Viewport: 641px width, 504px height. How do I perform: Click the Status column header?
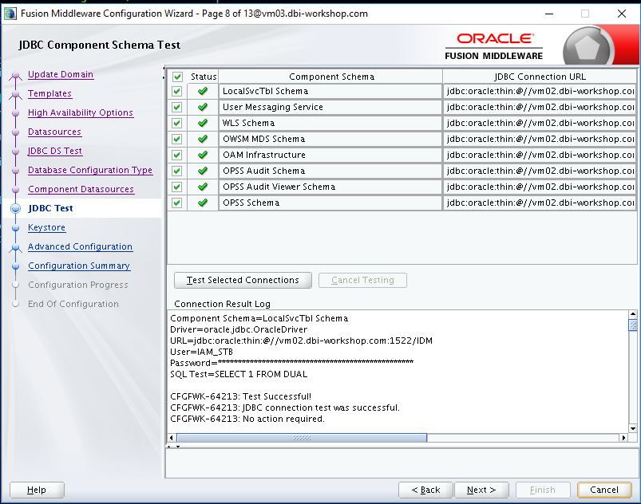[204, 77]
